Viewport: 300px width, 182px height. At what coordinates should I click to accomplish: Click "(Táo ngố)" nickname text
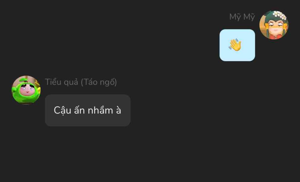[x=99, y=82]
